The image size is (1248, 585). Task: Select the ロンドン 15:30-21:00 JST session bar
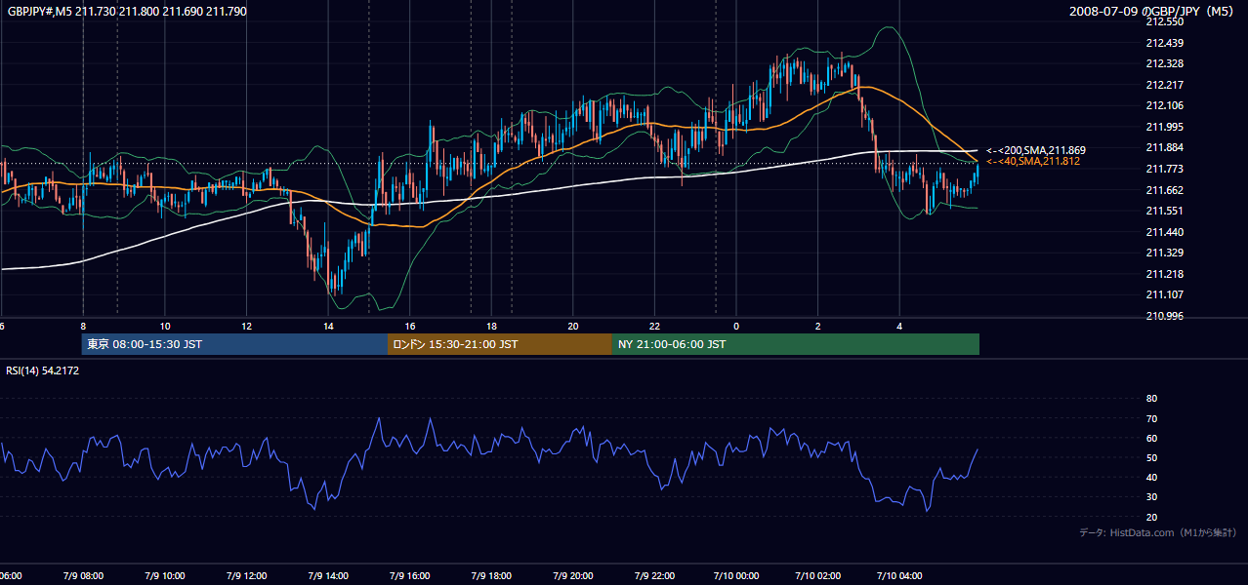pyautogui.click(x=500, y=344)
